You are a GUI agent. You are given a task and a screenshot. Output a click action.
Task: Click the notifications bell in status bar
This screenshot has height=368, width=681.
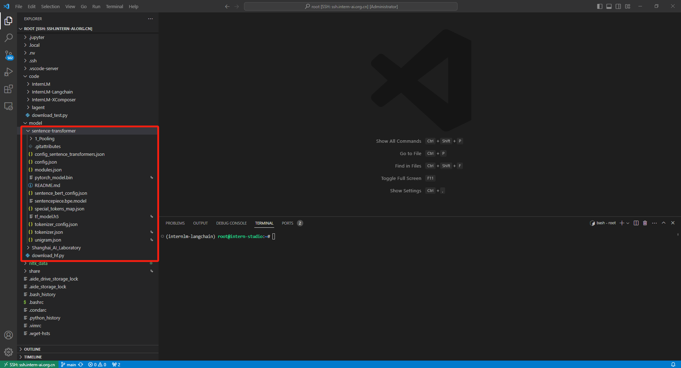point(673,364)
